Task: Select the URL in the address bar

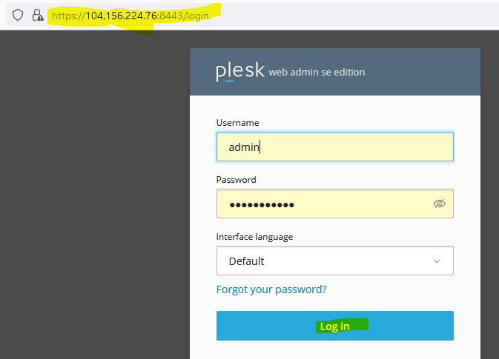Action: coord(130,16)
